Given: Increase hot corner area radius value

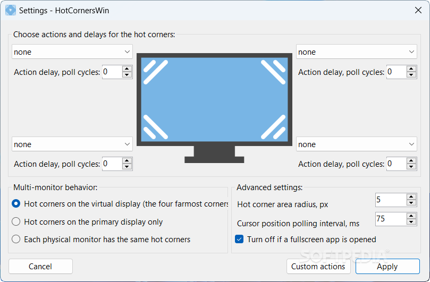Looking at the screenshot, I should point(411,196).
